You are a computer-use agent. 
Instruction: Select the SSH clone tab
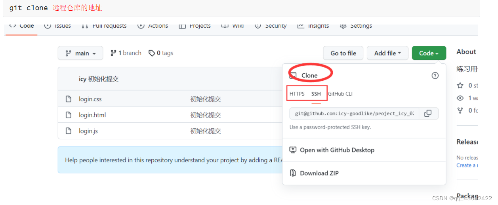pos(316,94)
